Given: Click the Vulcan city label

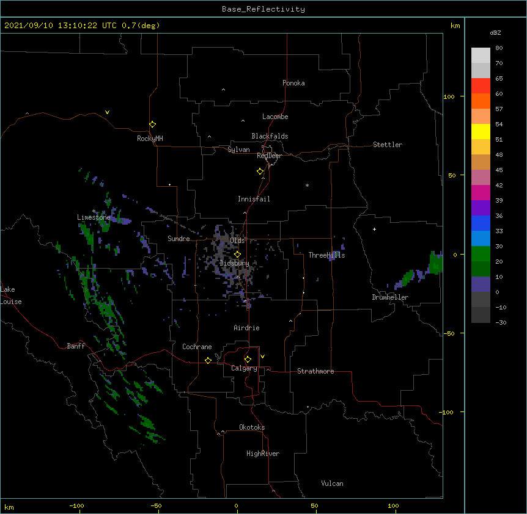Looking at the screenshot, I should tap(332, 483).
